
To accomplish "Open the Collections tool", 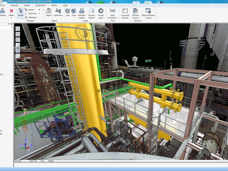I will [x=58, y=11].
